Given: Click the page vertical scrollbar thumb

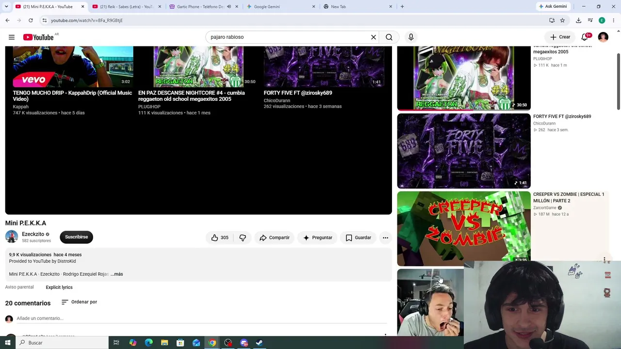Looking at the screenshot, I should (x=618, y=81).
